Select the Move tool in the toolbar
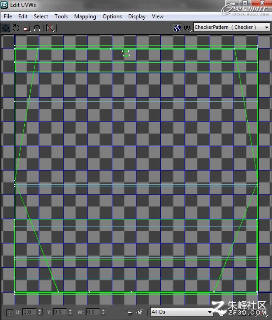This screenshot has width=272, height=320. click(x=5, y=28)
